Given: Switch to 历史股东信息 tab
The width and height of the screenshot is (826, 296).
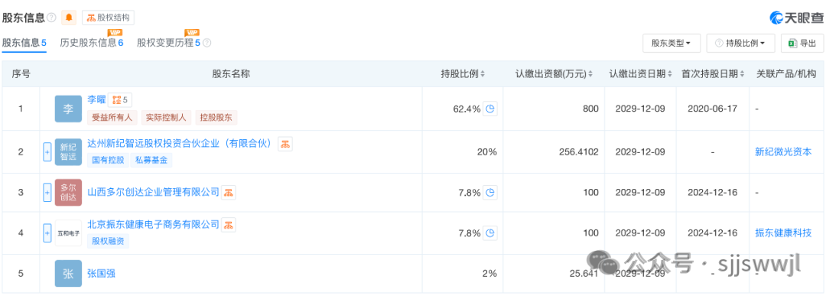Looking at the screenshot, I should coord(92,43).
